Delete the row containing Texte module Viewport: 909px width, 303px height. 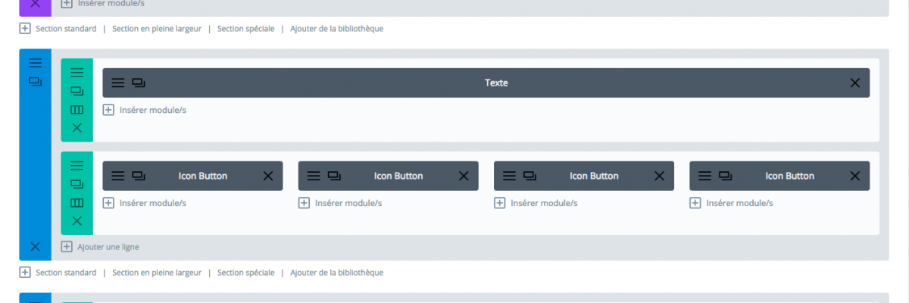tap(77, 127)
